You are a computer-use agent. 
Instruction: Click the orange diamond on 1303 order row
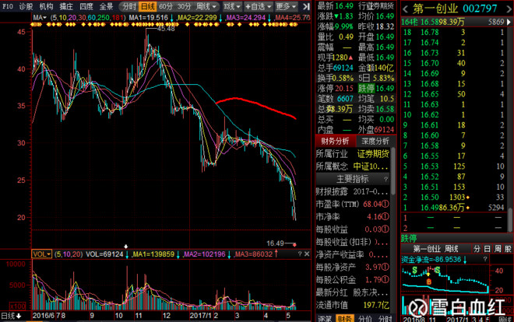coord(467,198)
